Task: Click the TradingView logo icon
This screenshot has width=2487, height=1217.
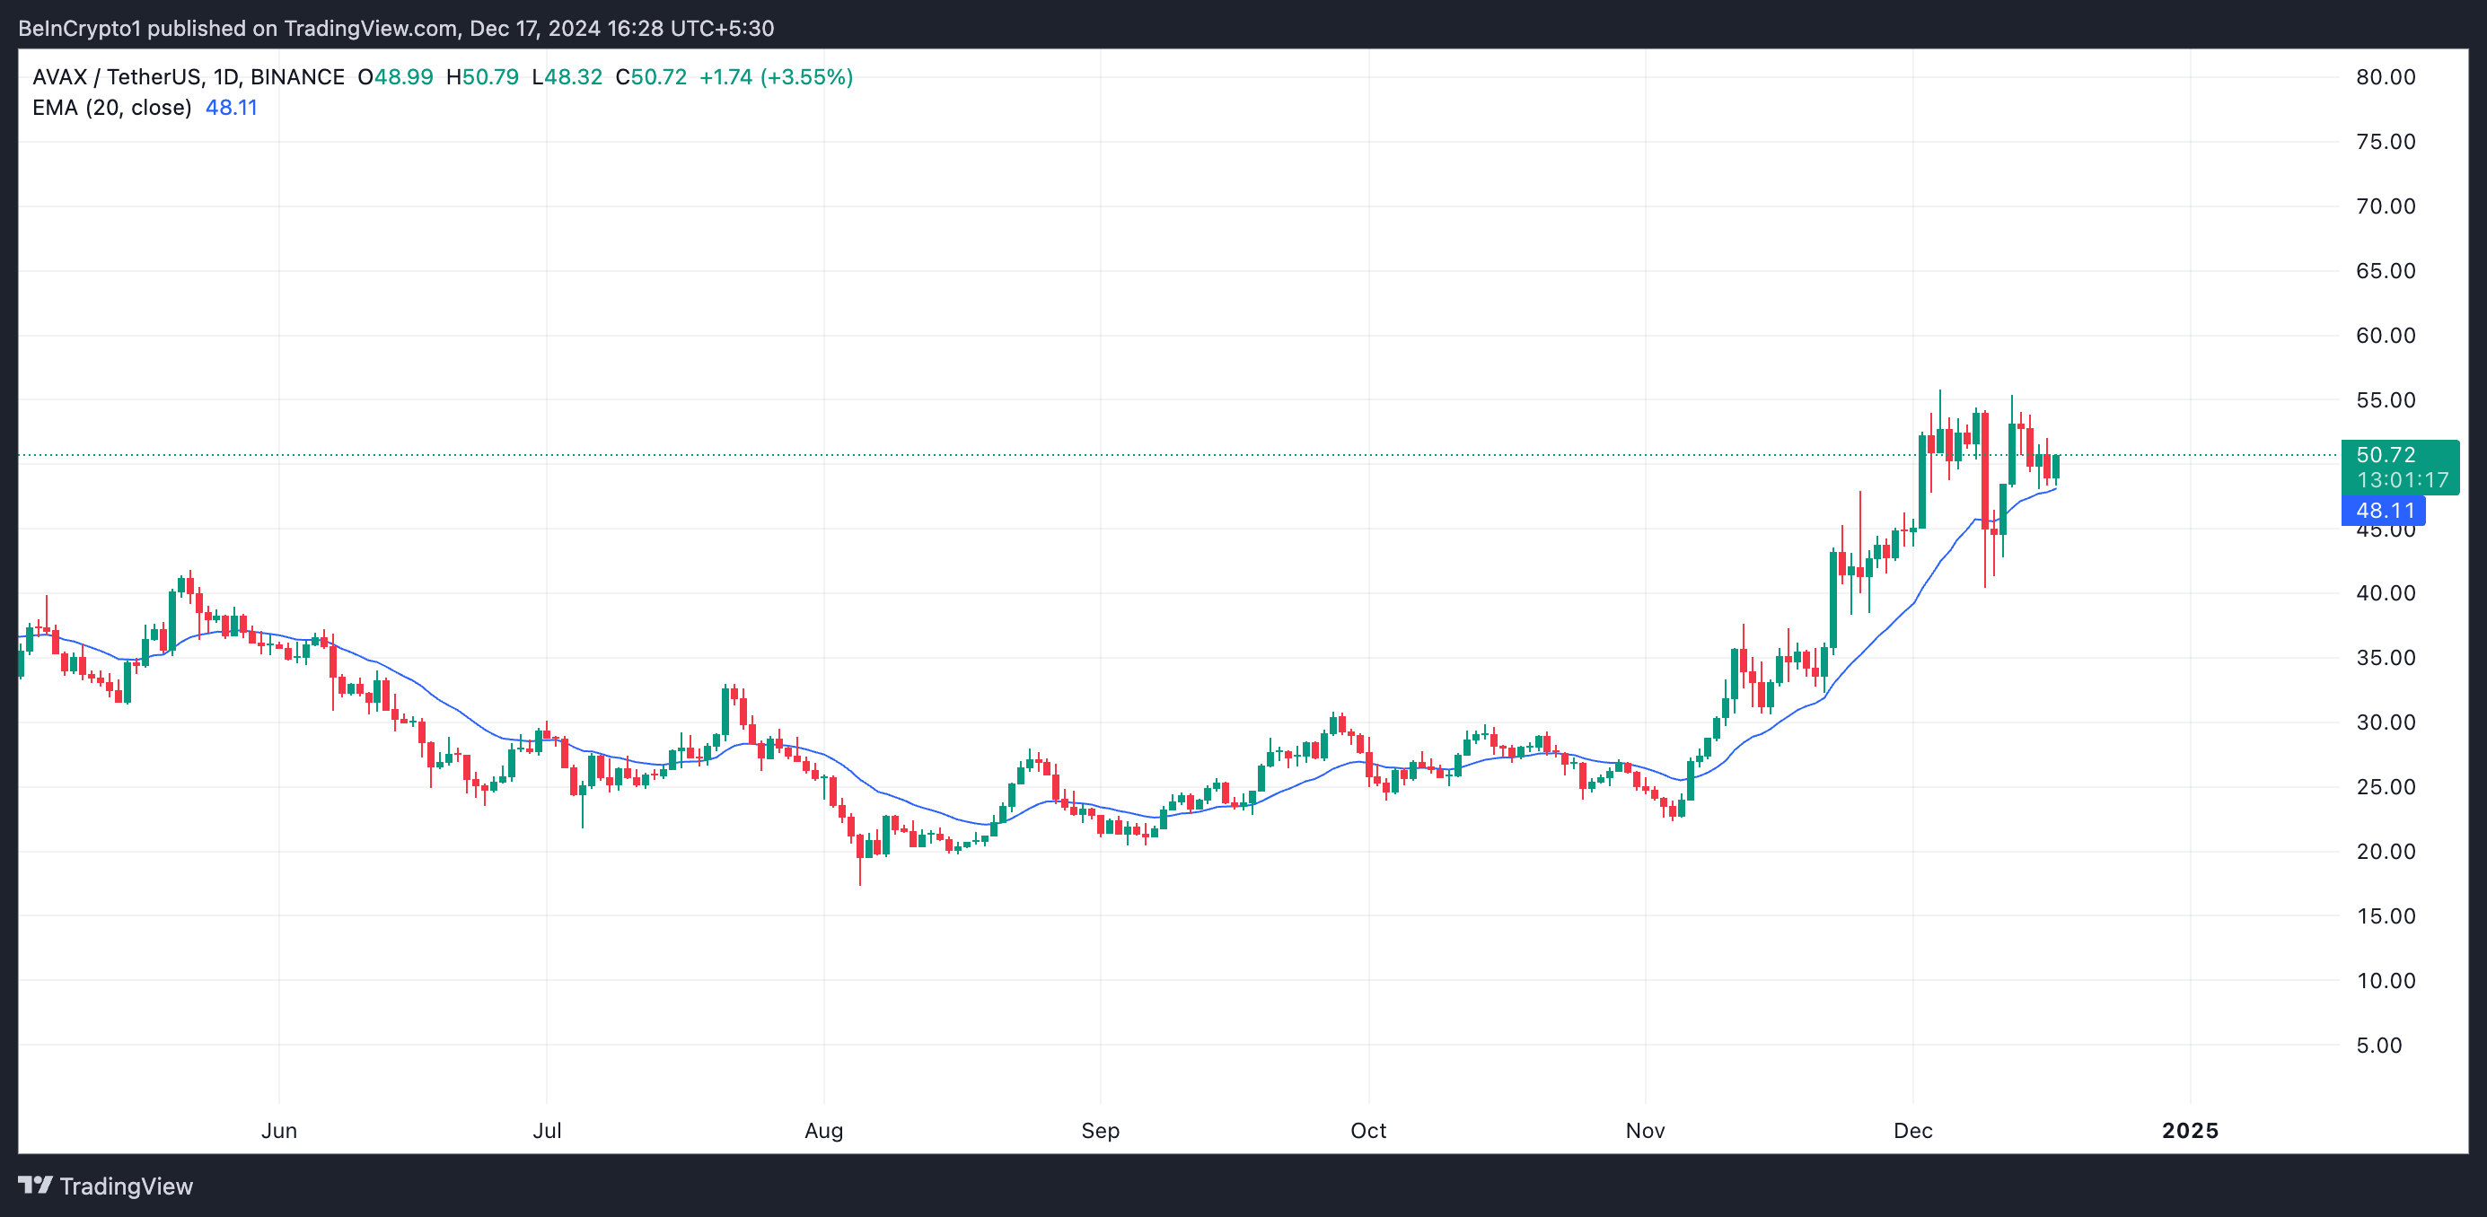Action: click(x=35, y=1184)
